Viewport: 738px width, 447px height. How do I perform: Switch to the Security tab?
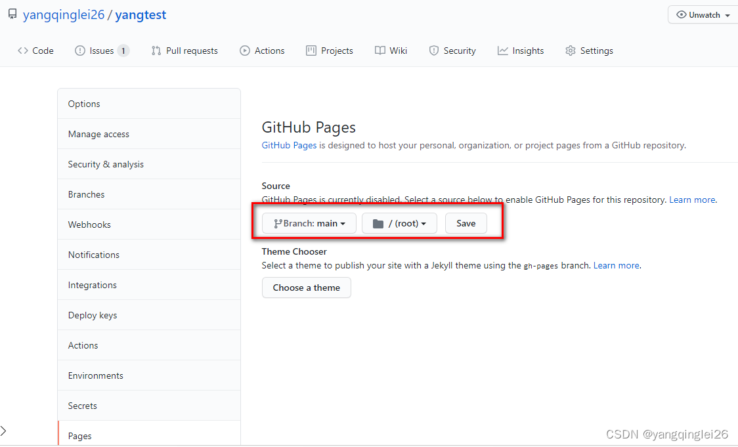[452, 51]
